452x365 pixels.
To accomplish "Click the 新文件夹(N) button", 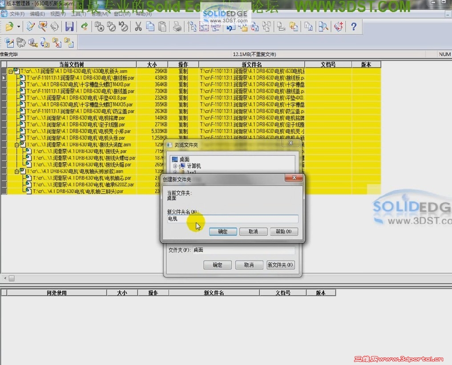I will (x=280, y=265).
